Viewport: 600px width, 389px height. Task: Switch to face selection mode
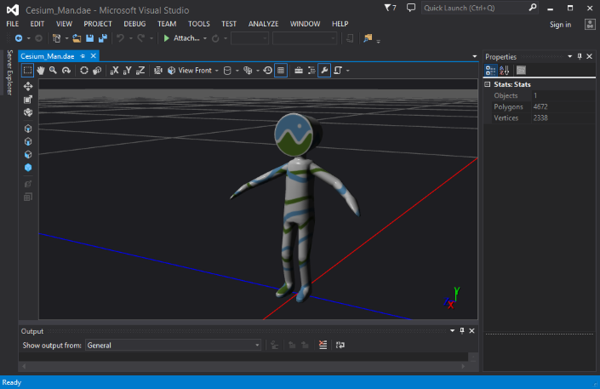click(28, 155)
